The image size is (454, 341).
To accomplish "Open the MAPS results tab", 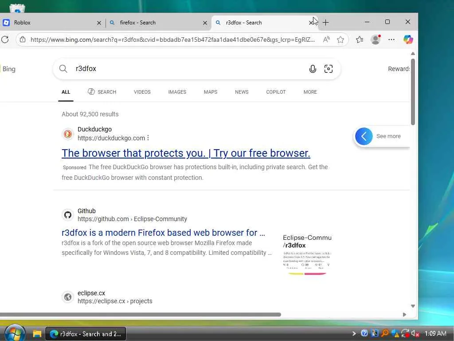I will (211, 92).
